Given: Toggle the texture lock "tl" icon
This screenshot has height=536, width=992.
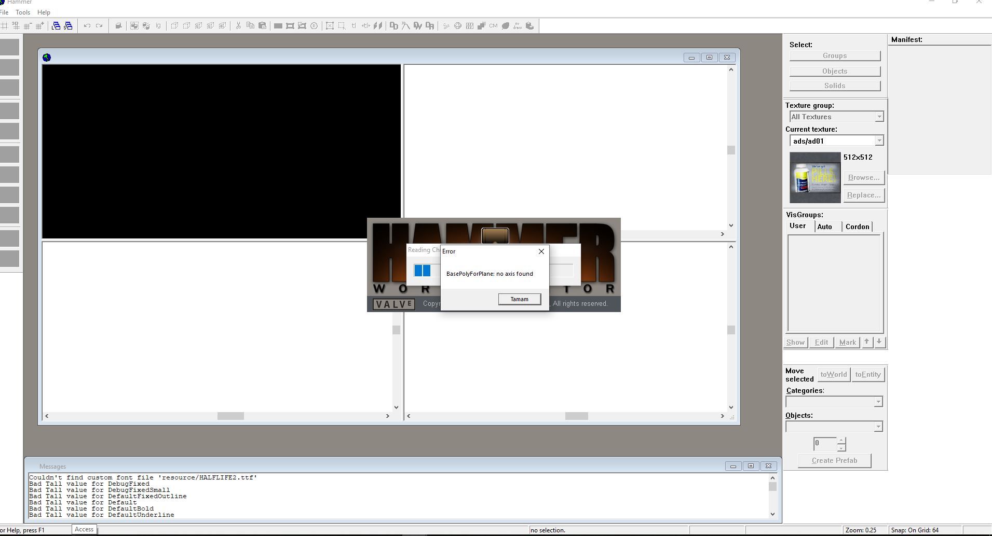Looking at the screenshot, I should [354, 26].
